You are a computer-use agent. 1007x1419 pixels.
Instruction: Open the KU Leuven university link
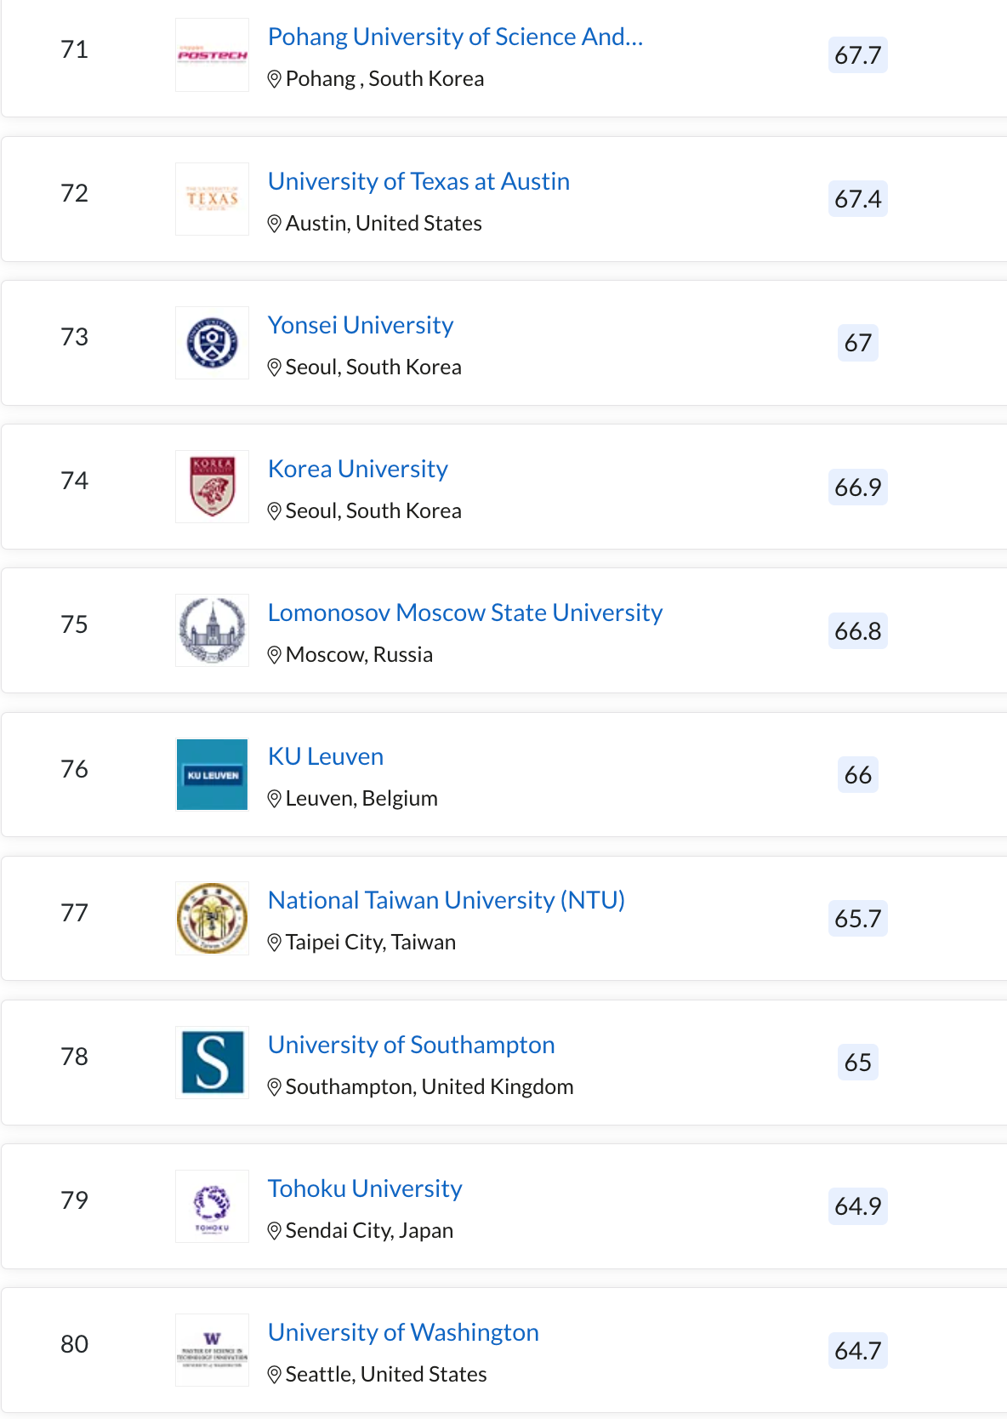click(326, 757)
